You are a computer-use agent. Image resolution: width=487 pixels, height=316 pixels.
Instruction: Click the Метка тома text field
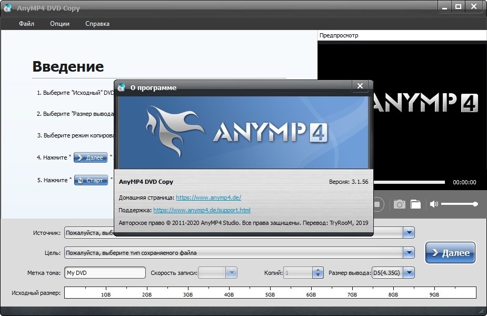(x=105, y=273)
